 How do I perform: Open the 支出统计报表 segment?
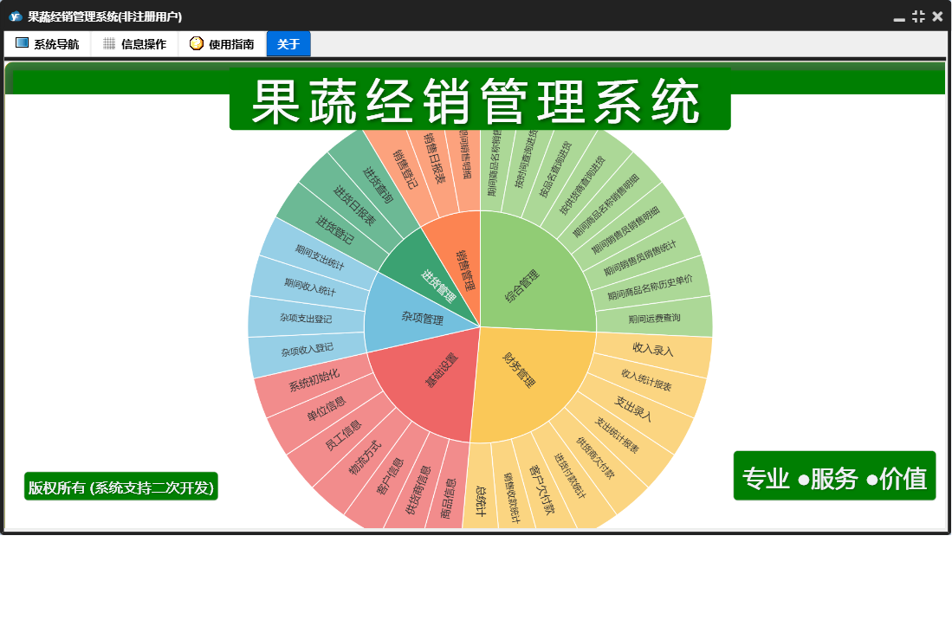point(616,435)
